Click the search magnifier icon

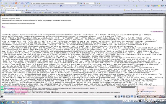pos(97,3)
